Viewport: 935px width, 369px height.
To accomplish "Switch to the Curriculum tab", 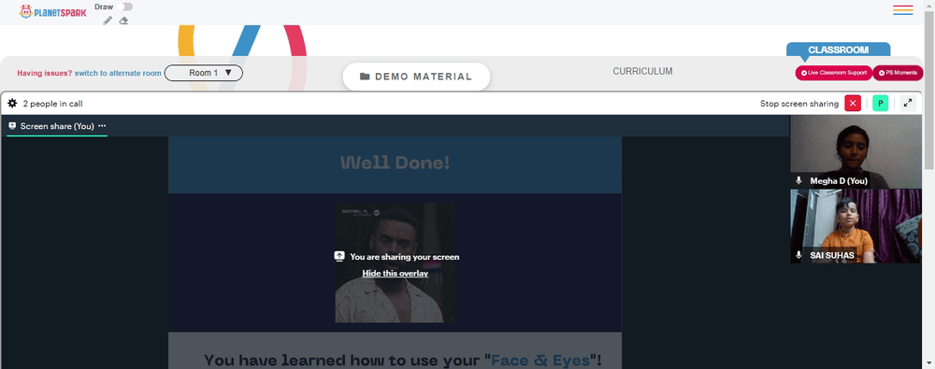I will [642, 71].
